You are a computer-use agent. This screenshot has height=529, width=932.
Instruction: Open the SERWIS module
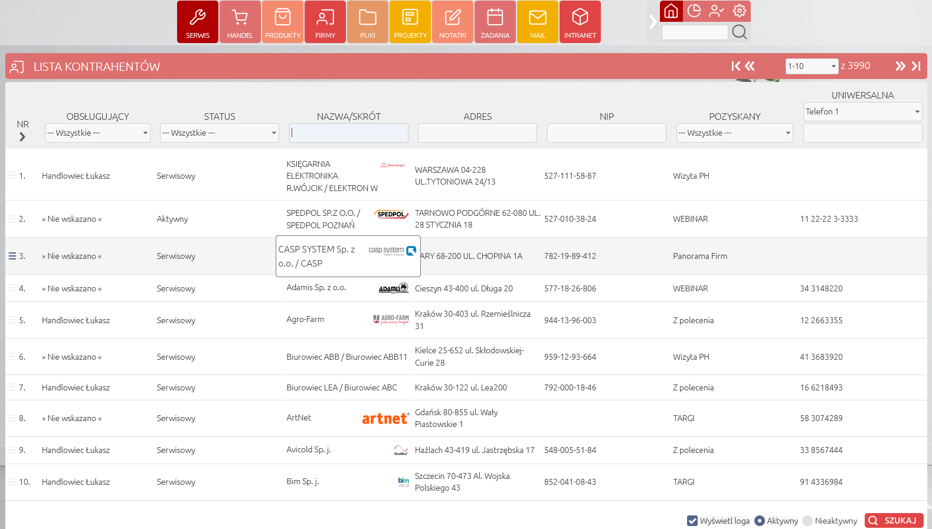(198, 22)
